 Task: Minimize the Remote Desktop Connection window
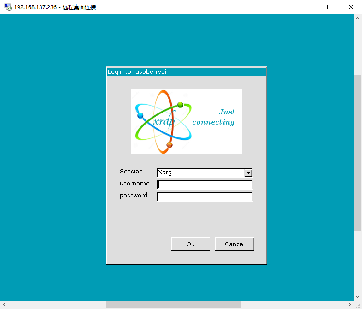(x=309, y=7)
